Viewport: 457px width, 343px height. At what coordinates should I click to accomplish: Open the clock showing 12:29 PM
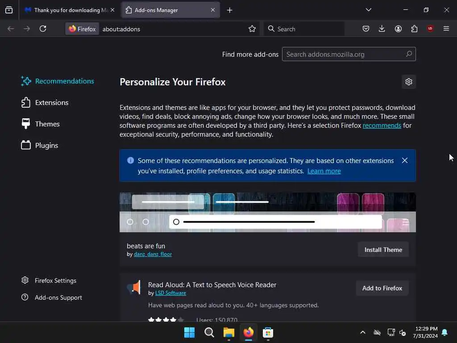425,332
